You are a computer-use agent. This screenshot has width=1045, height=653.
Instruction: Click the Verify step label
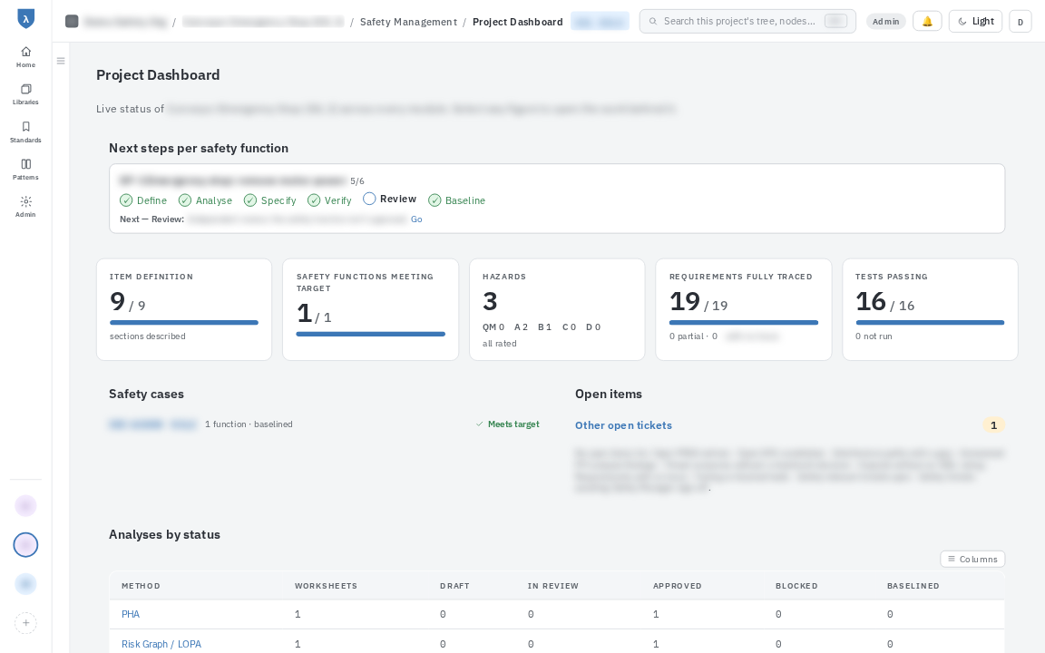[x=337, y=200]
